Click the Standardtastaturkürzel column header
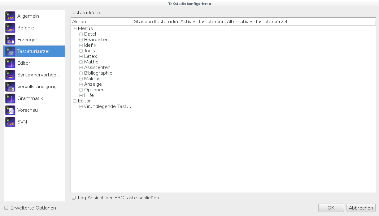 click(x=156, y=22)
